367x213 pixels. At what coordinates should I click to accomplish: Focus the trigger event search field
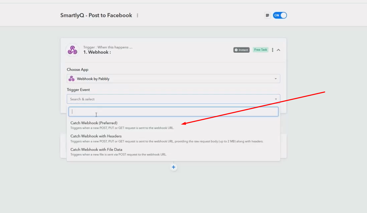click(173, 112)
